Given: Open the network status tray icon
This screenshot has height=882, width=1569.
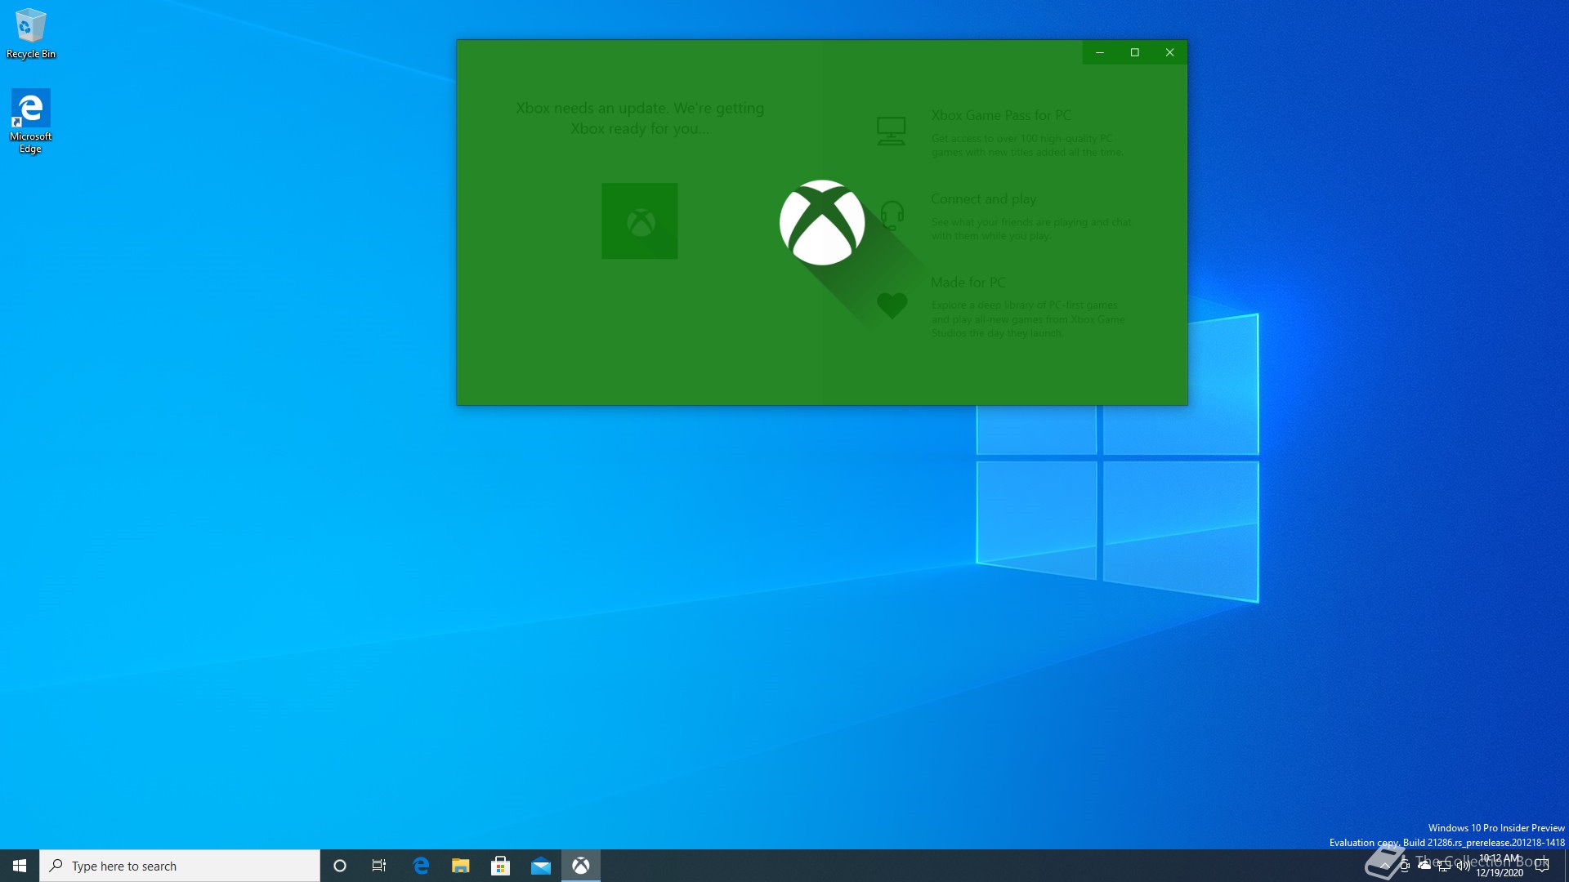Looking at the screenshot, I should [1444, 866].
